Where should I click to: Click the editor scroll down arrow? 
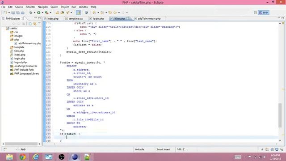coord(280,140)
